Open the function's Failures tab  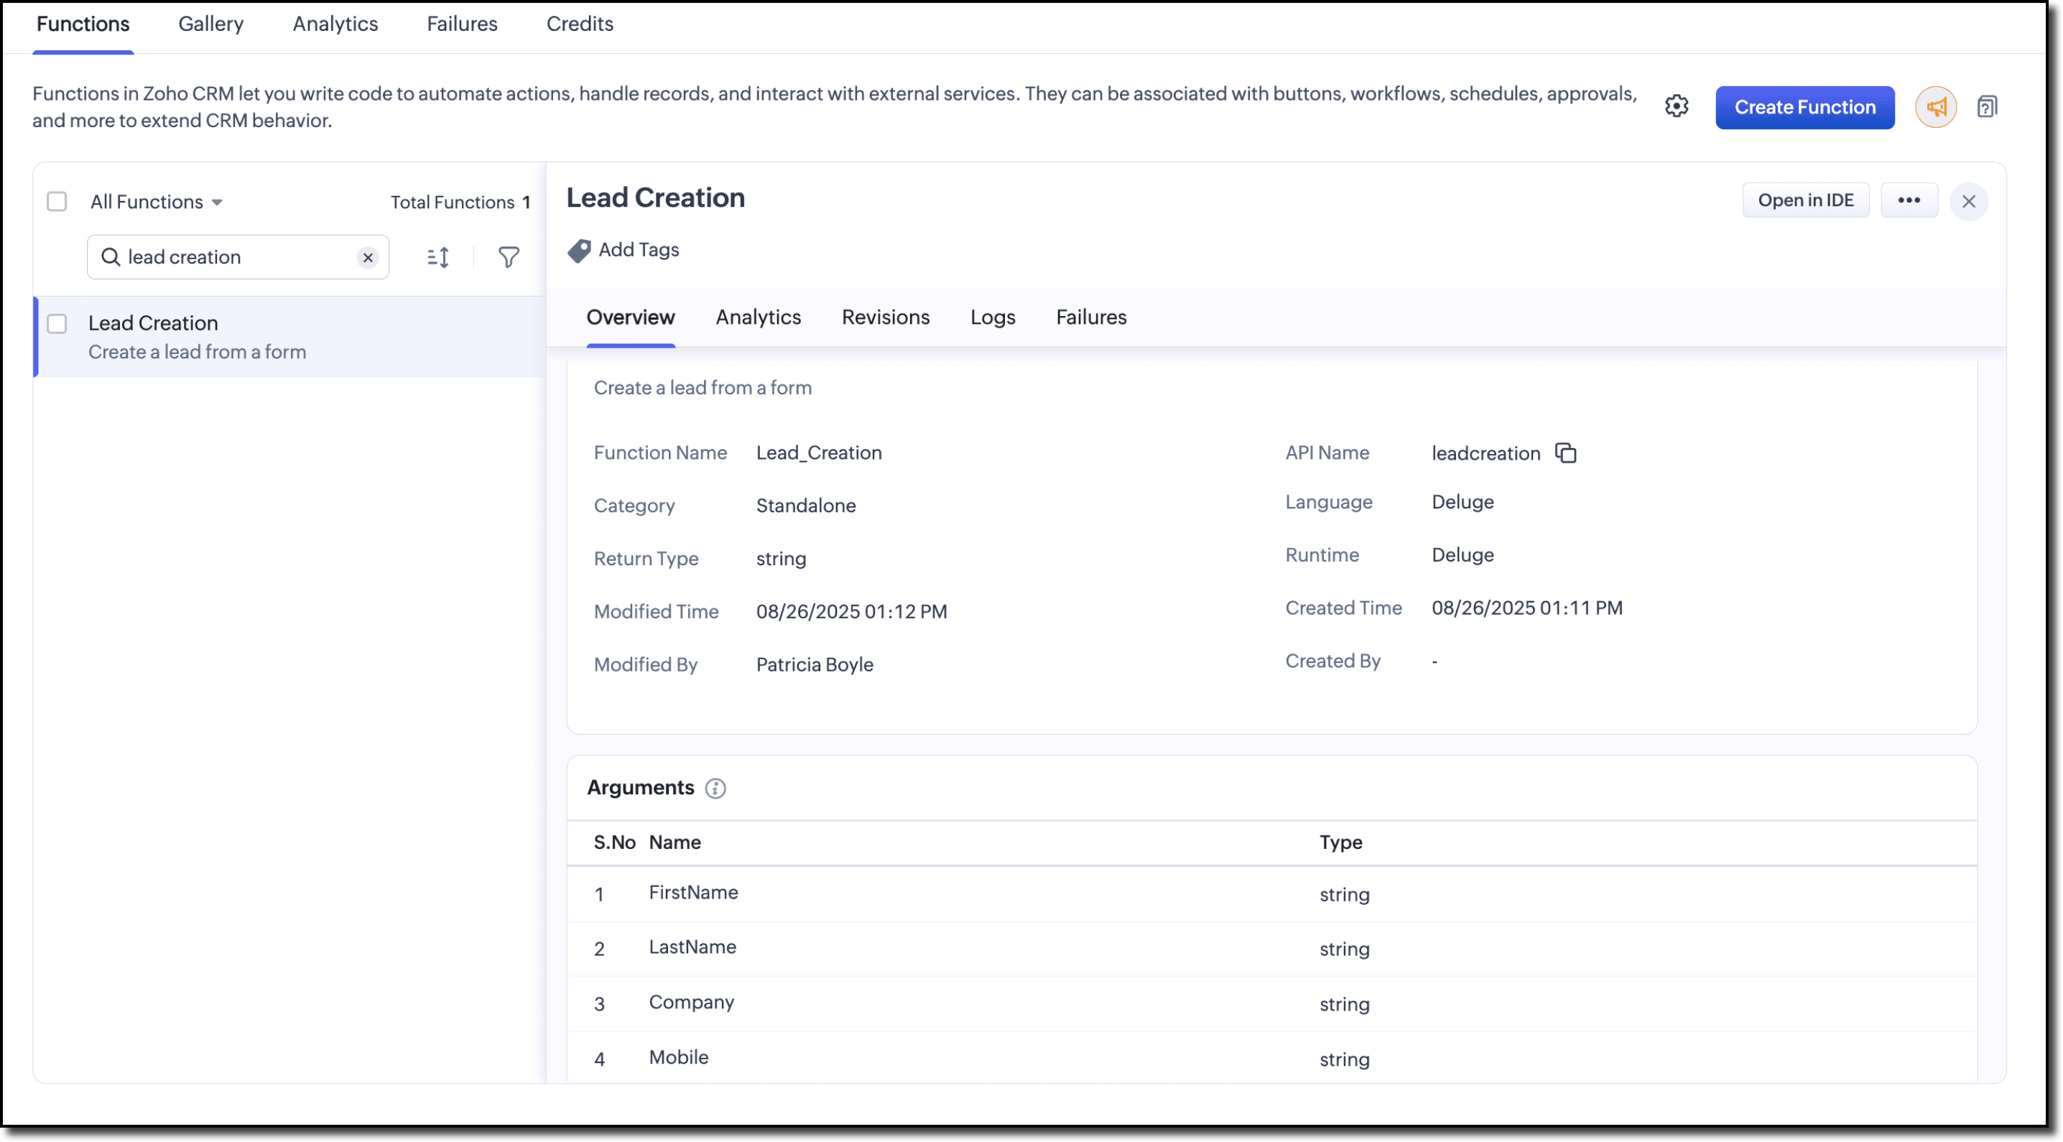(x=1091, y=317)
